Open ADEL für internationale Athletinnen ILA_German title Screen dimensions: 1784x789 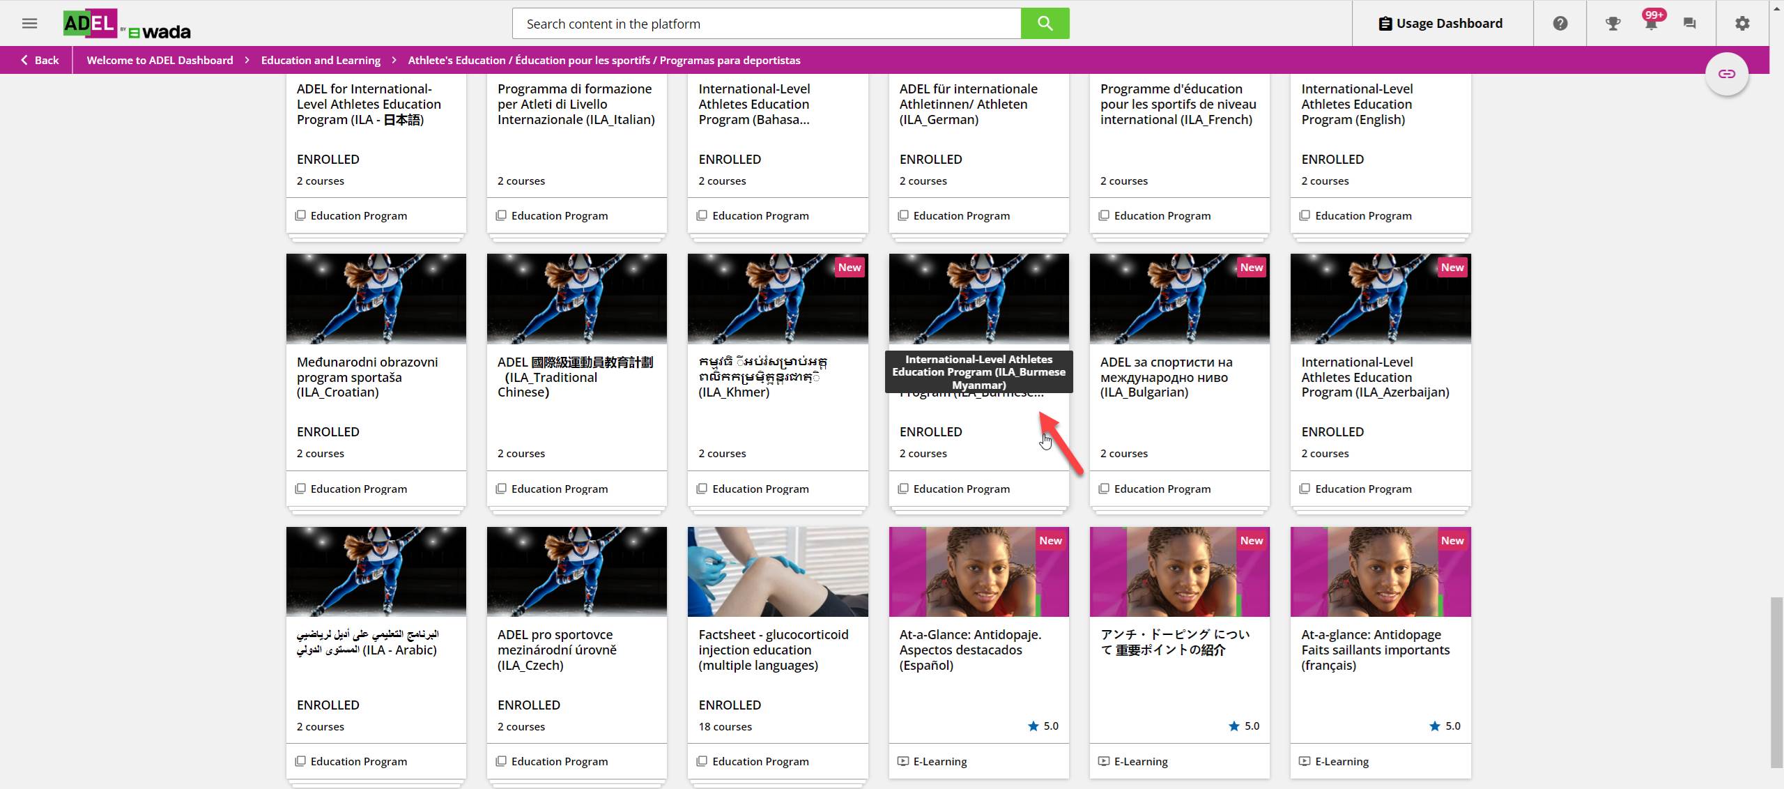click(x=968, y=104)
